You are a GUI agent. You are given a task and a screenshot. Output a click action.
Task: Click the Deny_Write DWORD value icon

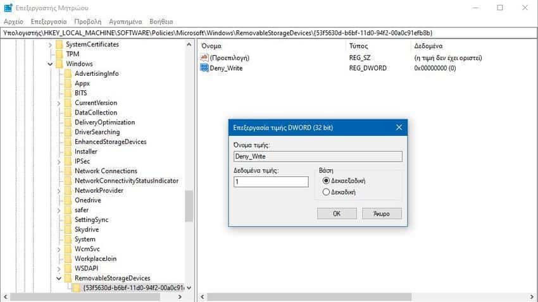pos(204,68)
